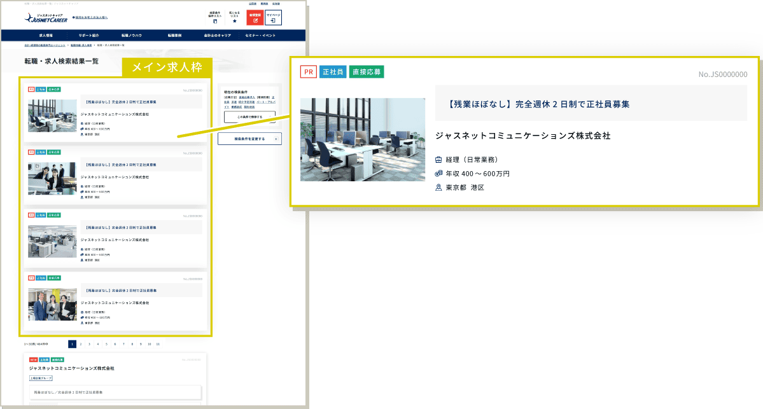This screenshot has height=409, width=763.
Task: Open マイページ login button
Action: coord(273,18)
